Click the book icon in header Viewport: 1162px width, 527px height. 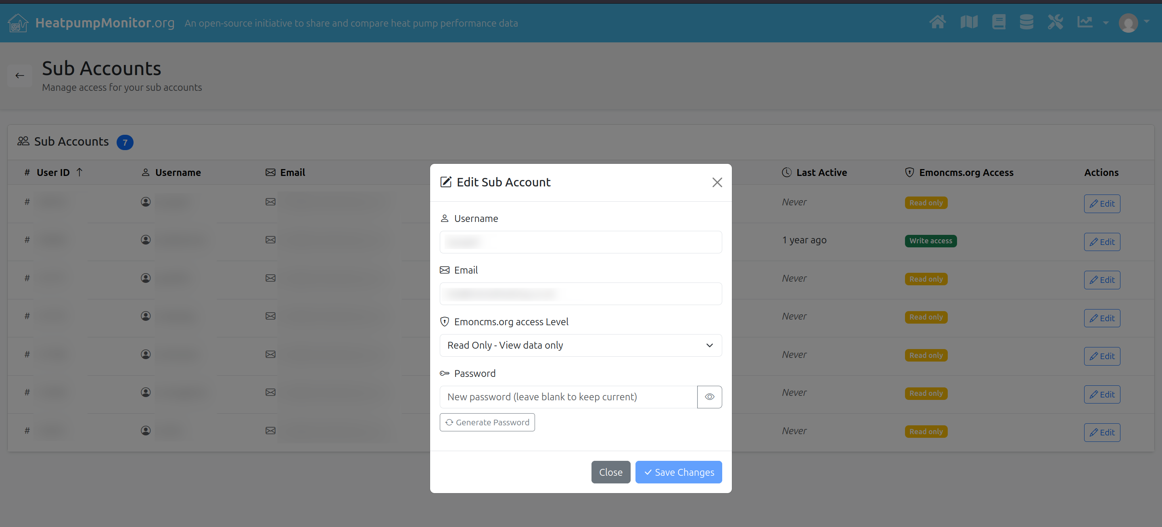[998, 22]
